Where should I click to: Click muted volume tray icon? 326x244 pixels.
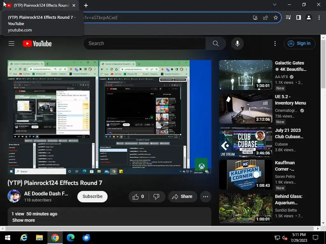285,238
